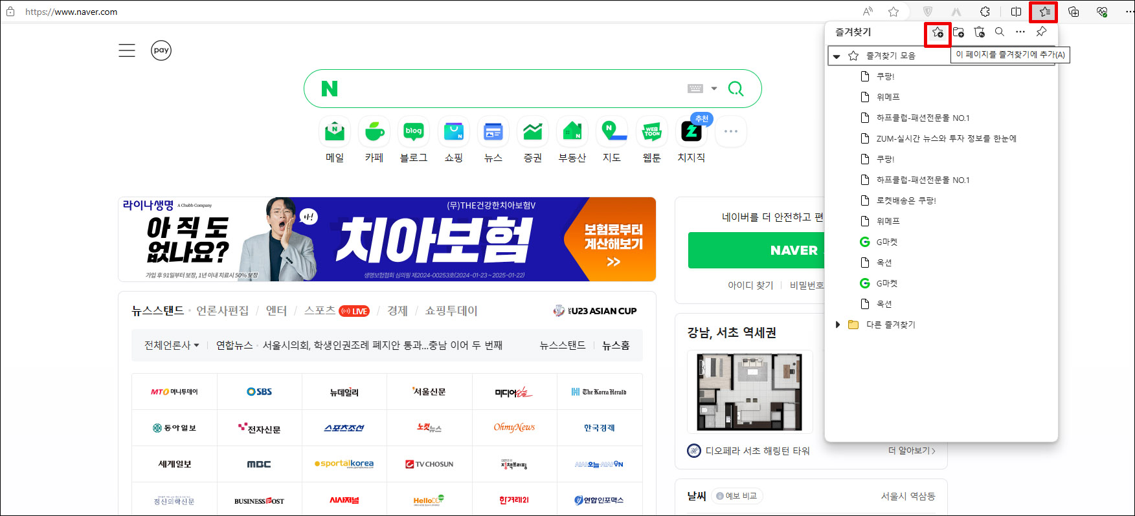Toggle split screen icon in toolbar
The height and width of the screenshot is (516, 1135).
tap(1016, 12)
